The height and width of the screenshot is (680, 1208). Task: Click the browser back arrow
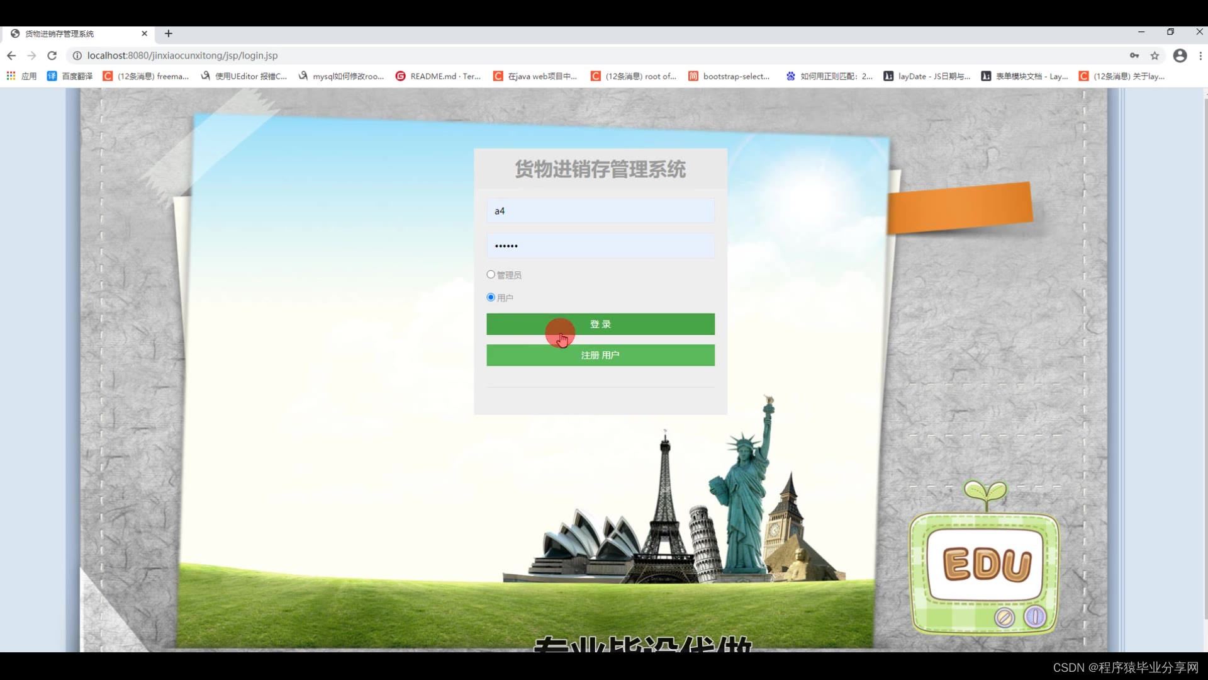click(x=11, y=55)
